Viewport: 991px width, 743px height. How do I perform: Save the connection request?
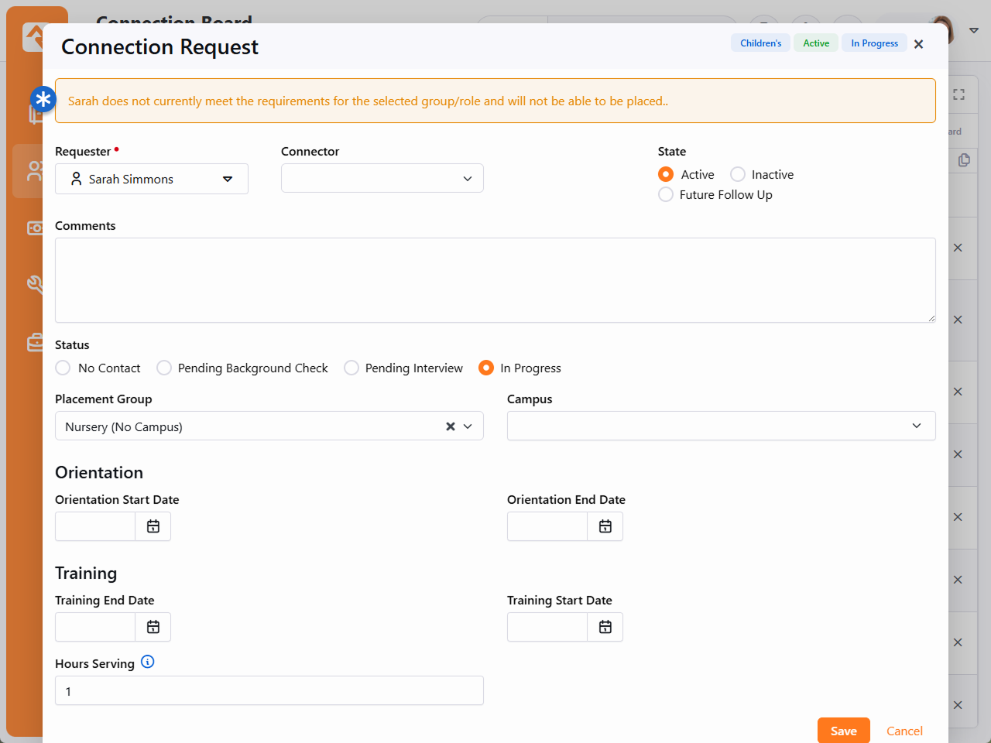click(x=843, y=731)
